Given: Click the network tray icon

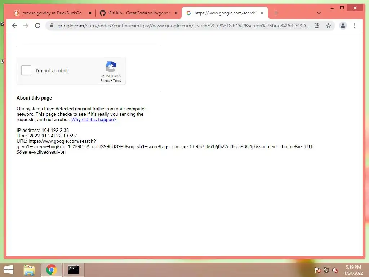Looking at the screenshot, I should pyautogui.click(x=326, y=270).
